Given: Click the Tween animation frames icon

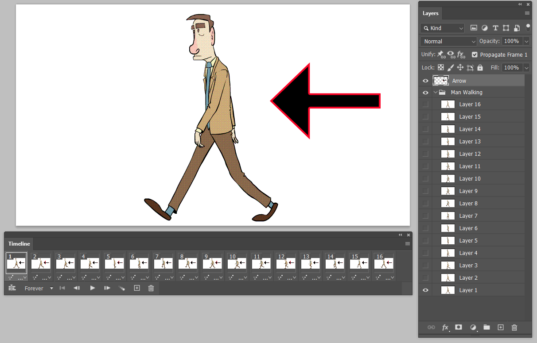Looking at the screenshot, I should (x=122, y=288).
